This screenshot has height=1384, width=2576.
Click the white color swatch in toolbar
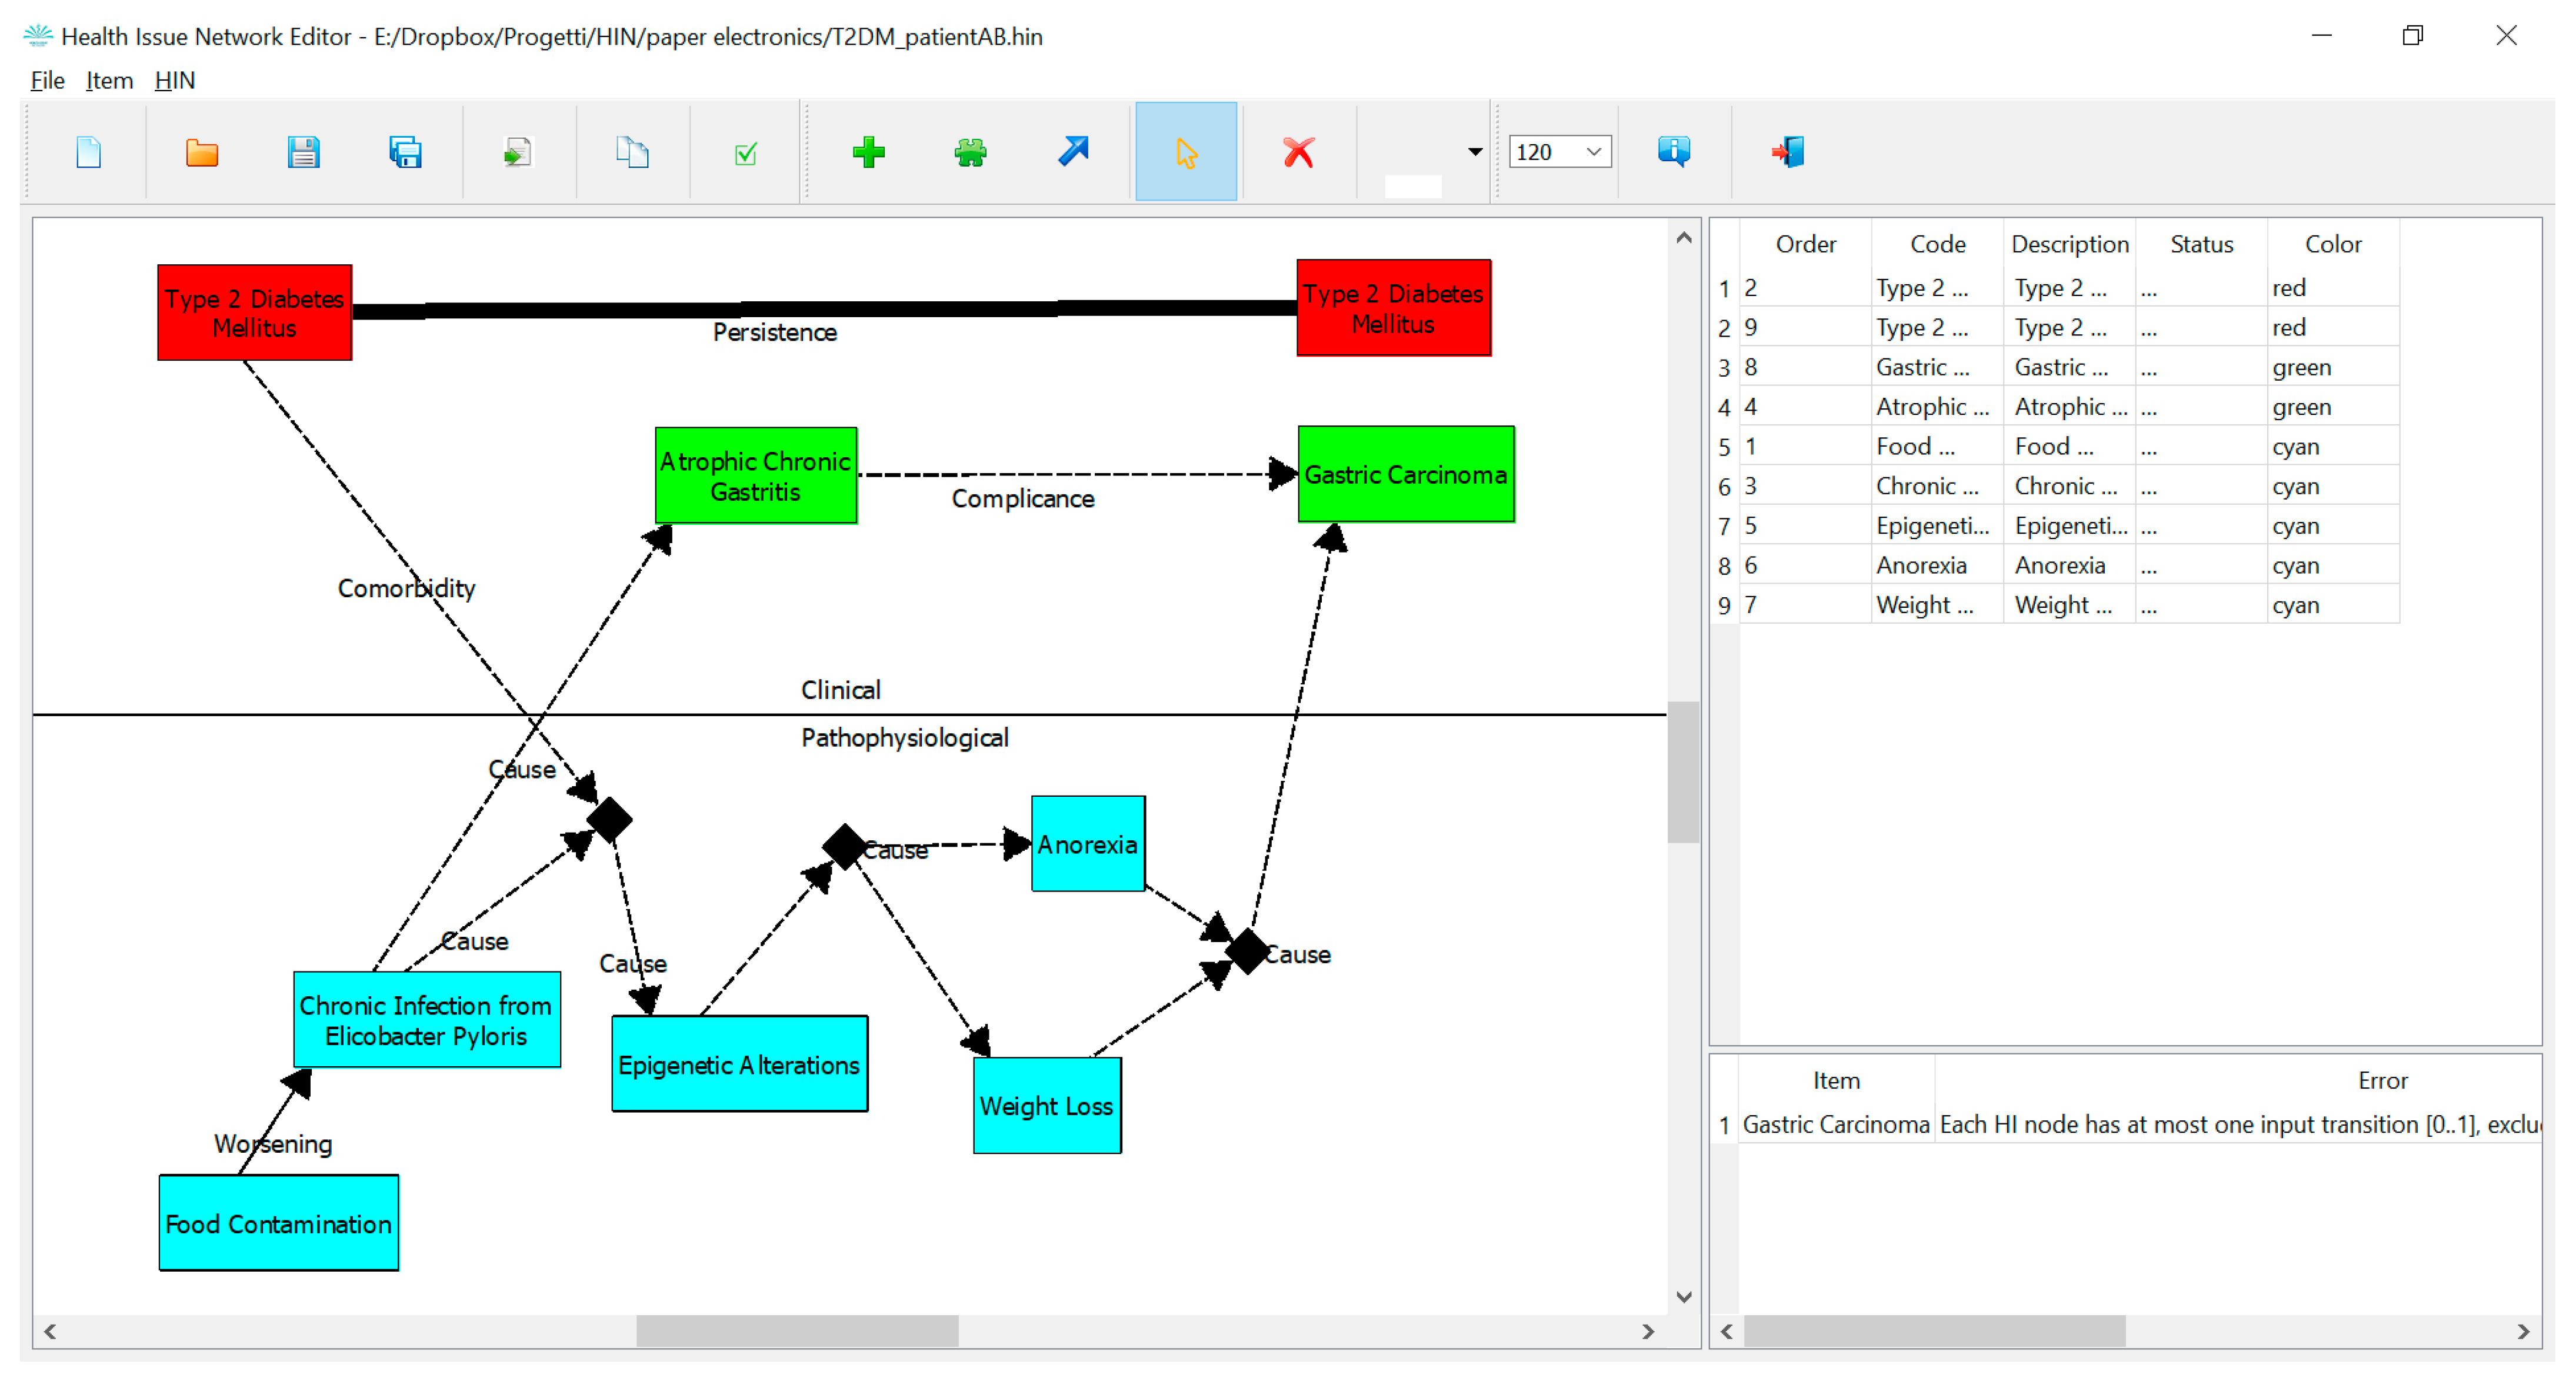1412,186
